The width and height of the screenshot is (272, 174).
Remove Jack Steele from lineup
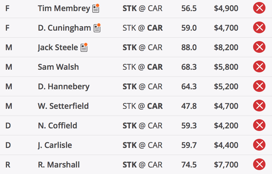coord(259,47)
